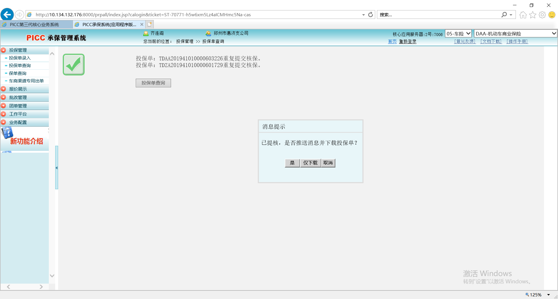Collapse the left sidebar with splitter arrow
This screenshot has height=299, width=558.
56,168
